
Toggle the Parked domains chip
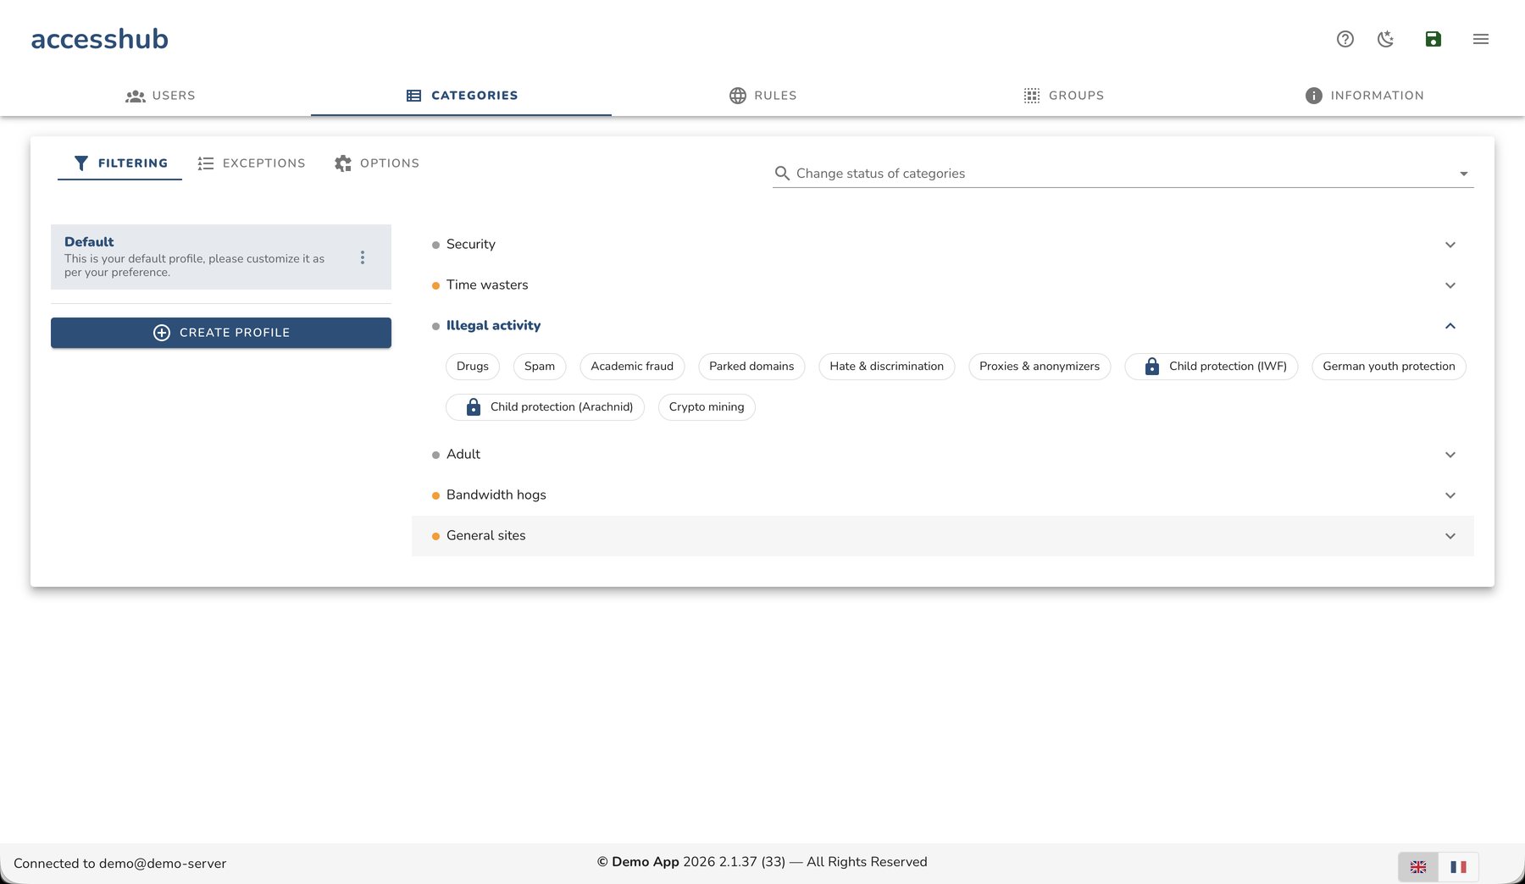[751, 367]
